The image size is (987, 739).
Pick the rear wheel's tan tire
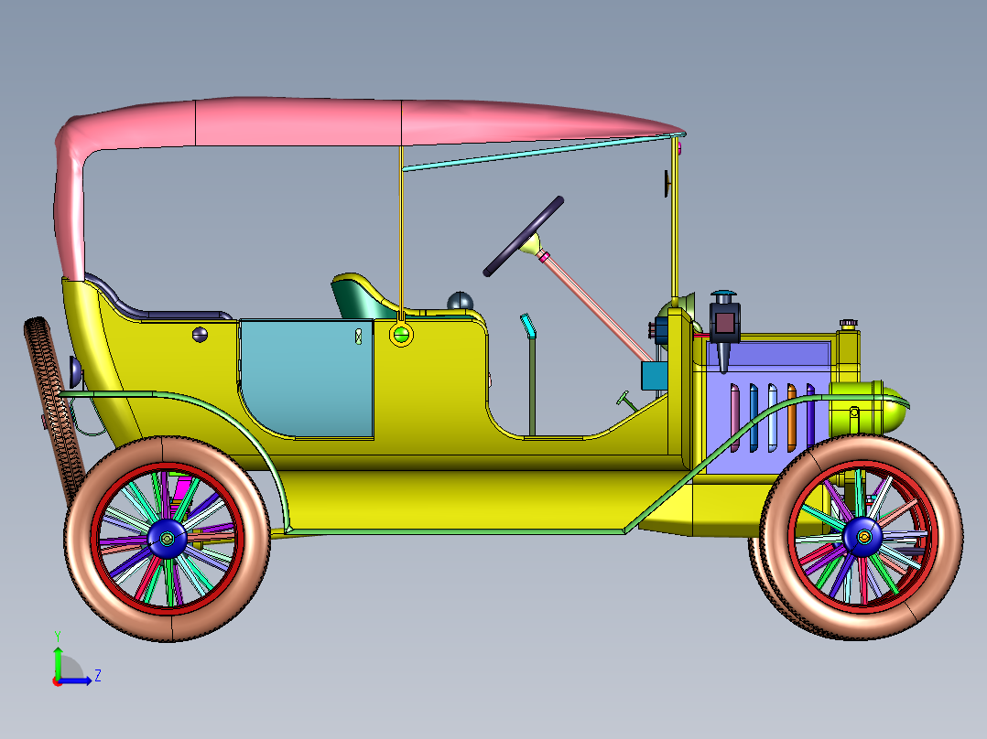(x=78, y=539)
